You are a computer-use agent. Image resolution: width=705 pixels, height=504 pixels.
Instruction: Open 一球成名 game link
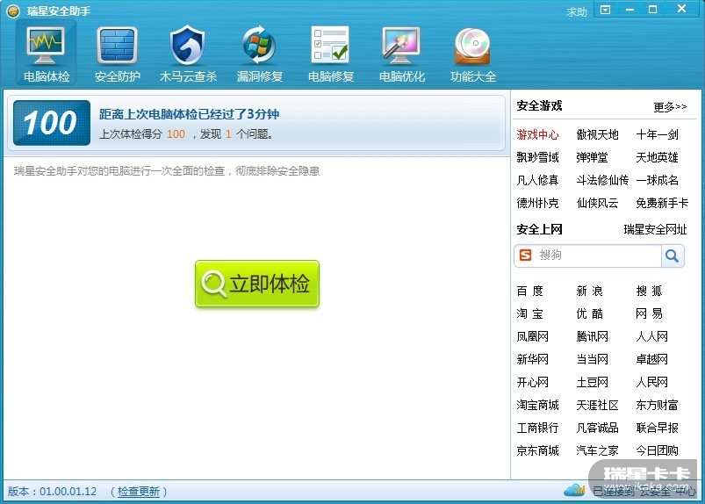tap(657, 180)
